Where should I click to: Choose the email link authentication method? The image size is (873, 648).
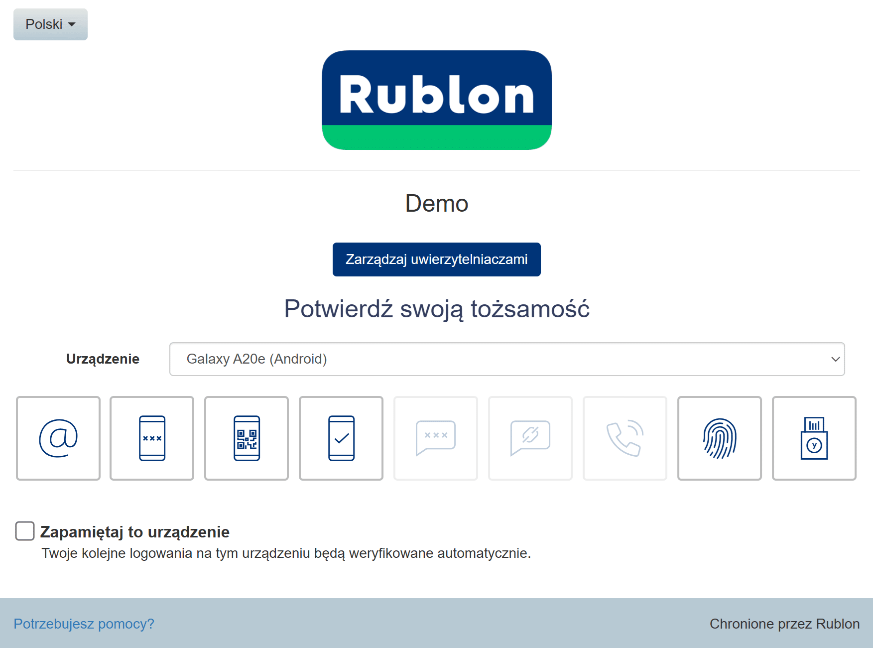coord(58,438)
